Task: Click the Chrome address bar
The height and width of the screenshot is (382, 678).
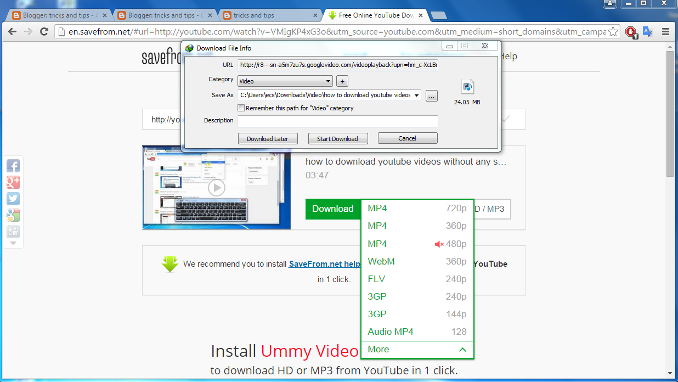Action: point(337,31)
